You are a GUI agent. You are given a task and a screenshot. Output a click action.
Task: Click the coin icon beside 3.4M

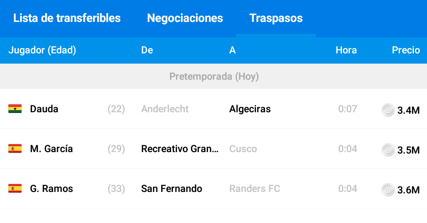388,110
